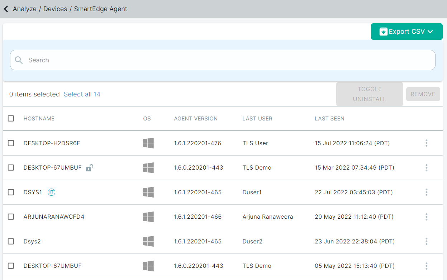Click the back arrow beside the breadcrumb
The image size is (447, 280).
(x=6, y=9)
